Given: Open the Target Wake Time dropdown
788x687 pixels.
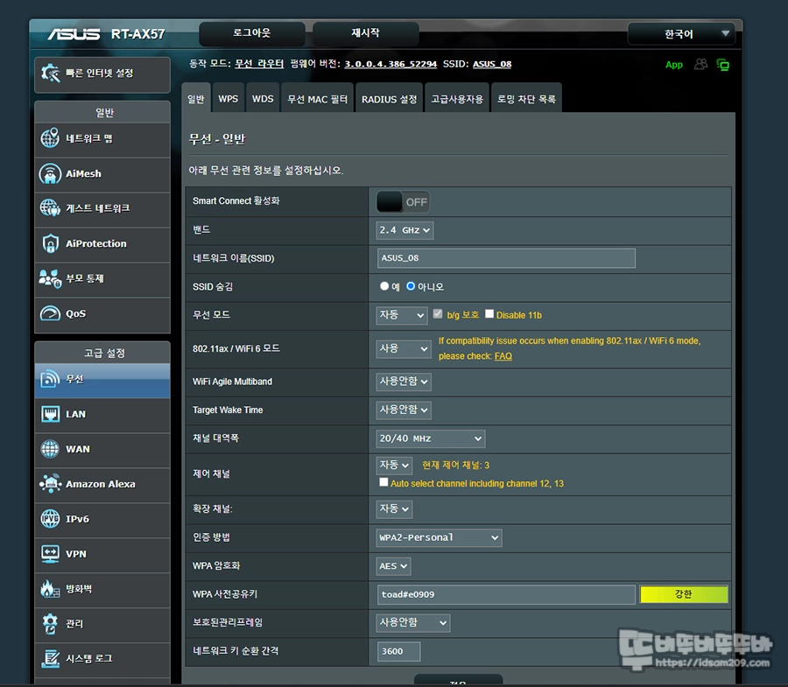Looking at the screenshot, I should pos(404,410).
